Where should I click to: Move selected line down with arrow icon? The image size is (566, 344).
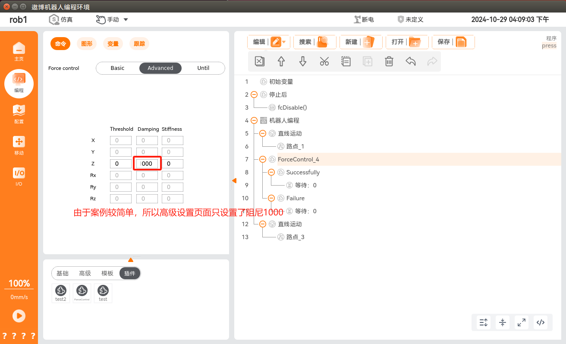[303, 61]
